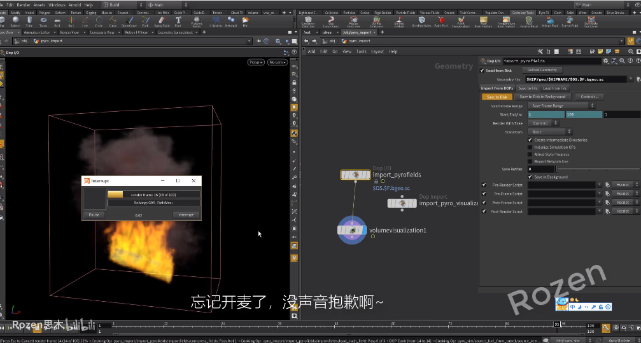Select the Spray Paint shelf tool

point(162,21)
